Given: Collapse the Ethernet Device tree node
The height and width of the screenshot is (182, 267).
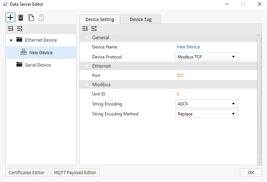Looking at the screenshot, I should (11, 40).
